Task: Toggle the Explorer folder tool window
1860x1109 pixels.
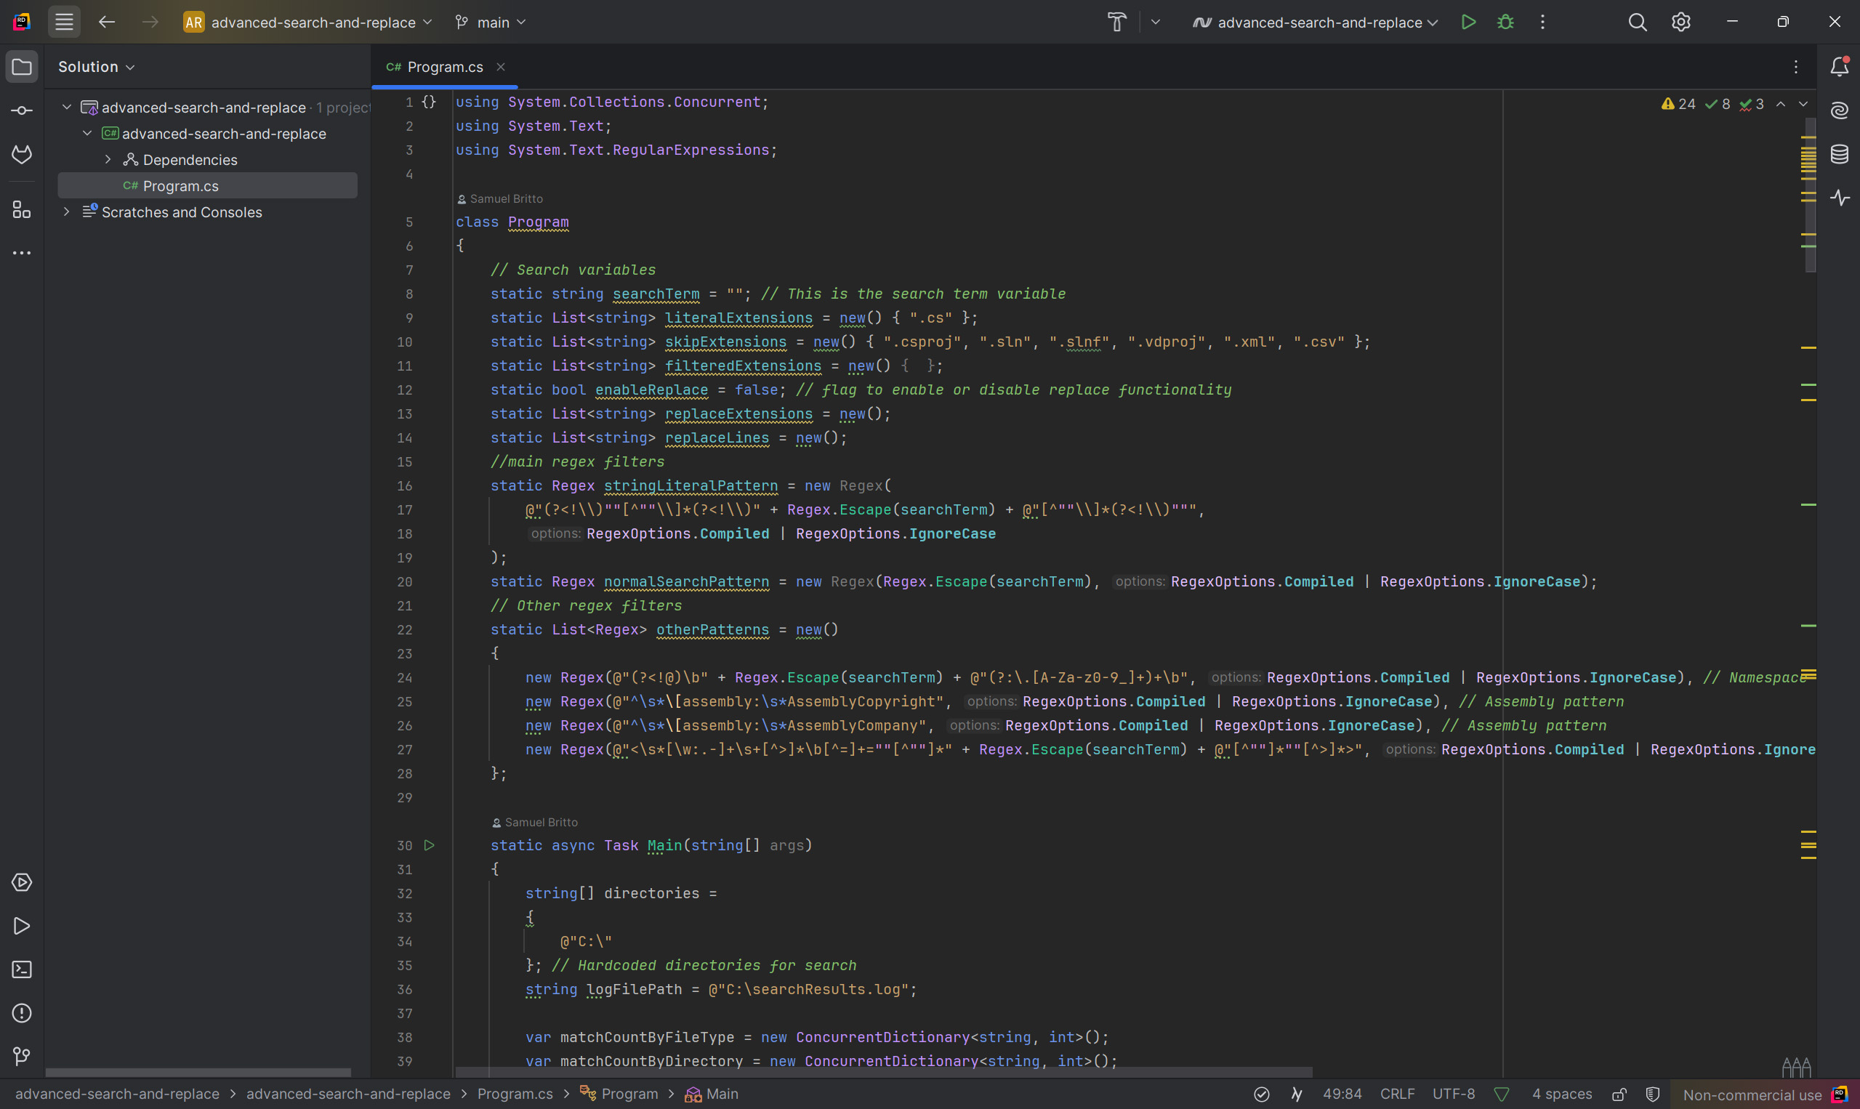Action: click(22, 68)
